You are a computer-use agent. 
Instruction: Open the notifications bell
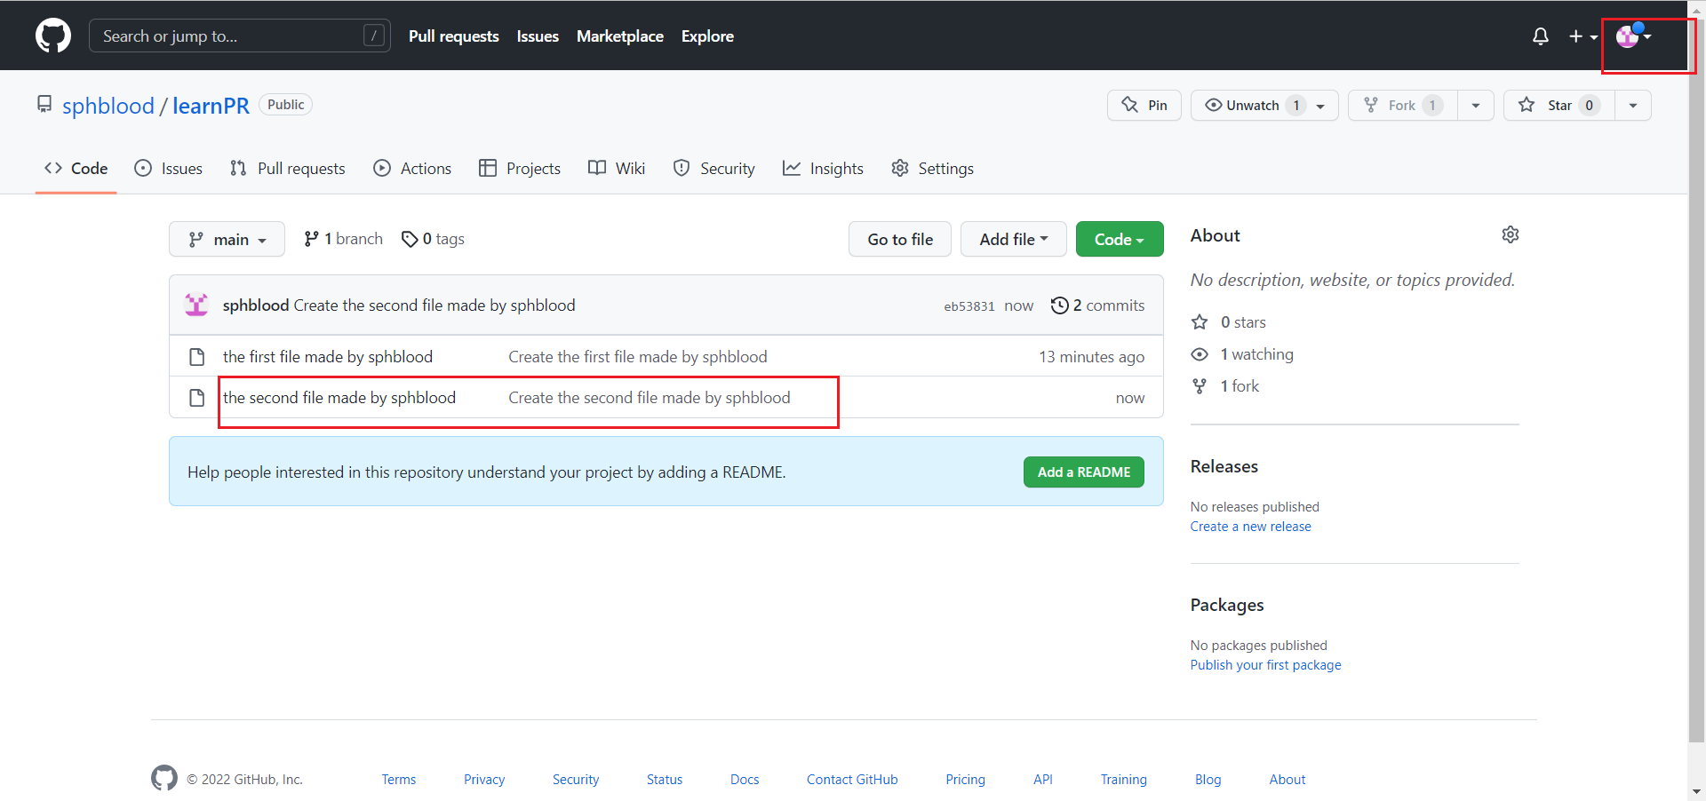pyautogui.click(x=1541, y=36)
